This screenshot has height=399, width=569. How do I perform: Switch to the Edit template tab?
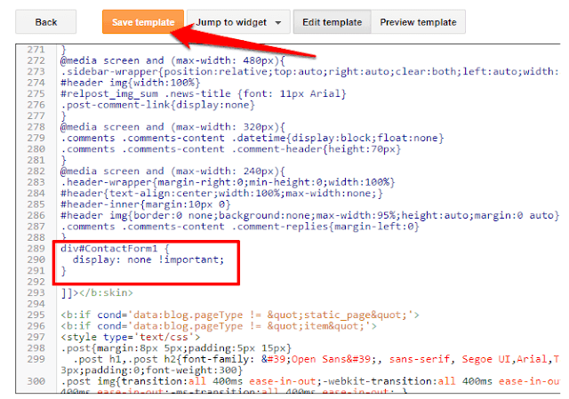click(x=332, y=22)
